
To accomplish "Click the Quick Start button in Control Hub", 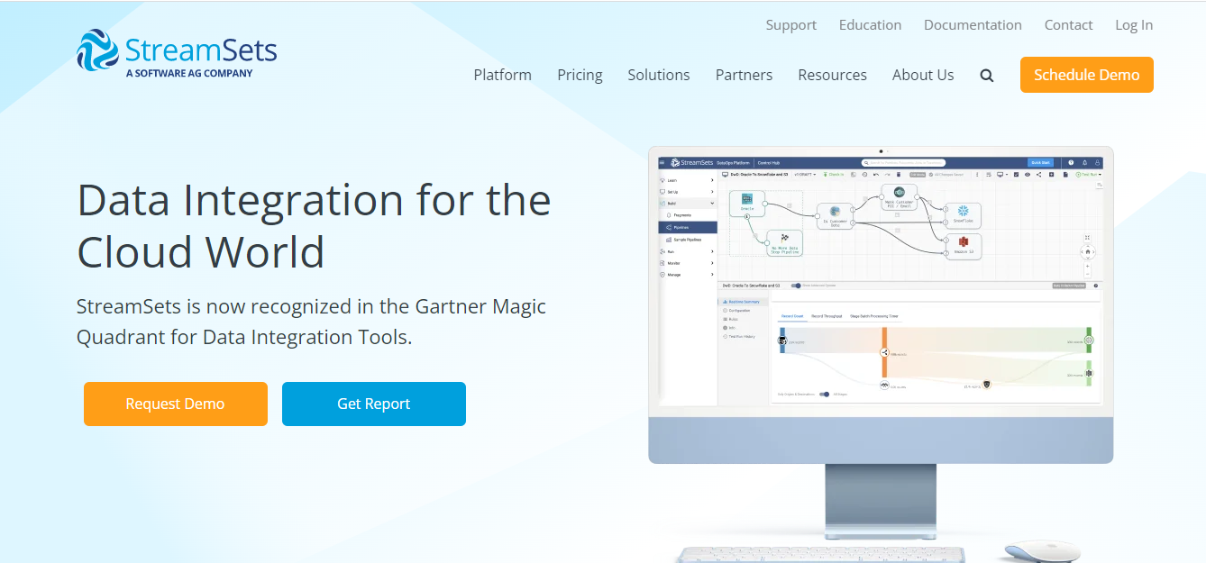I will [x=1040, y=163].
